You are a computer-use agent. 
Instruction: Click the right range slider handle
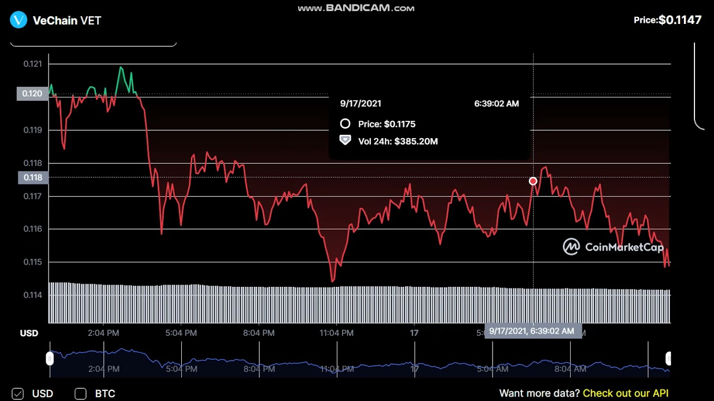pyautogui.click(x=669, y=358)
